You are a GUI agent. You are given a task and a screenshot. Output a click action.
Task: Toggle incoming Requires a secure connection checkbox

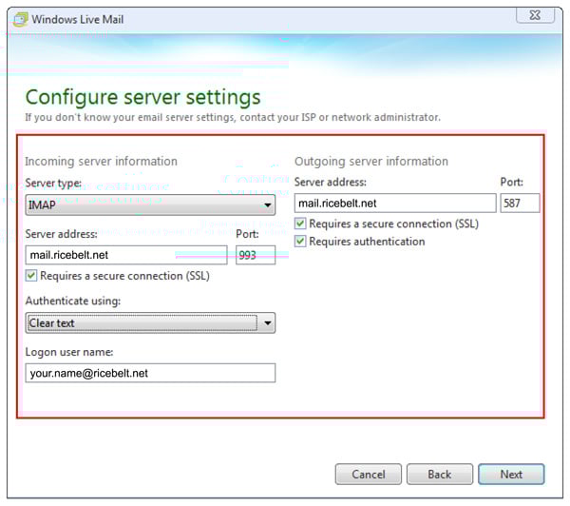point(32,277)
